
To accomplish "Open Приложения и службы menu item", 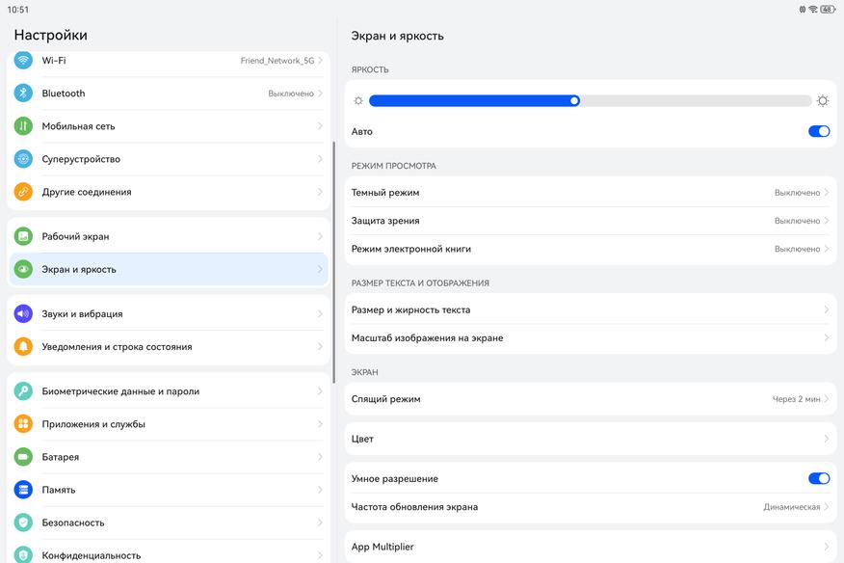I will (169, 424).
